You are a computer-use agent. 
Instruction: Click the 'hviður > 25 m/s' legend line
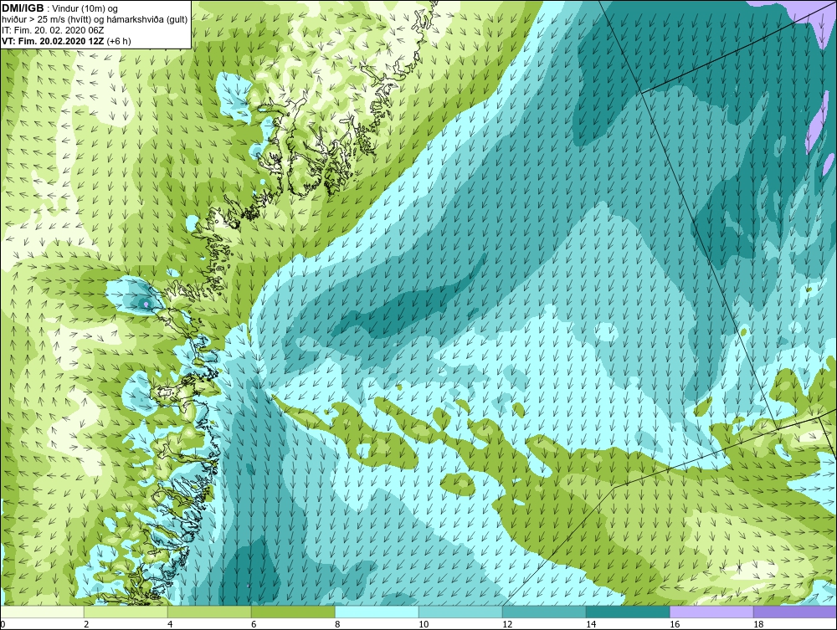(95, 20)
